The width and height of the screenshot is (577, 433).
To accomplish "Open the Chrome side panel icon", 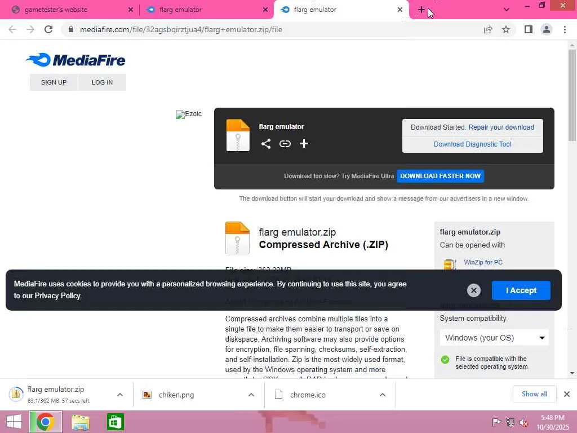I will [529, 29].
